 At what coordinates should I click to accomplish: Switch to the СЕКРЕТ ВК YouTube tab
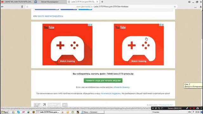pos(16,2)
